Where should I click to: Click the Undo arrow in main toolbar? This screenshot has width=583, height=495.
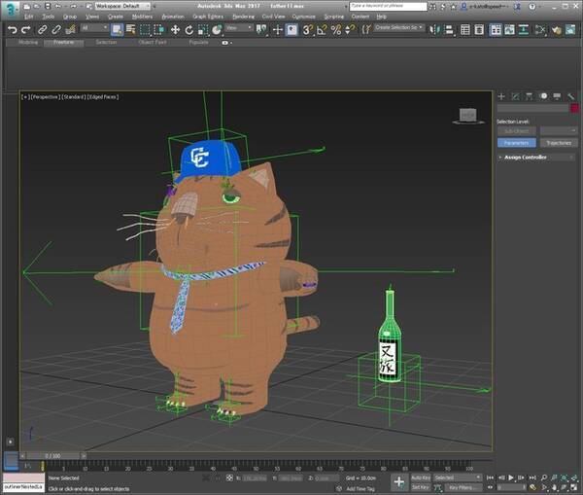point(12,30)
